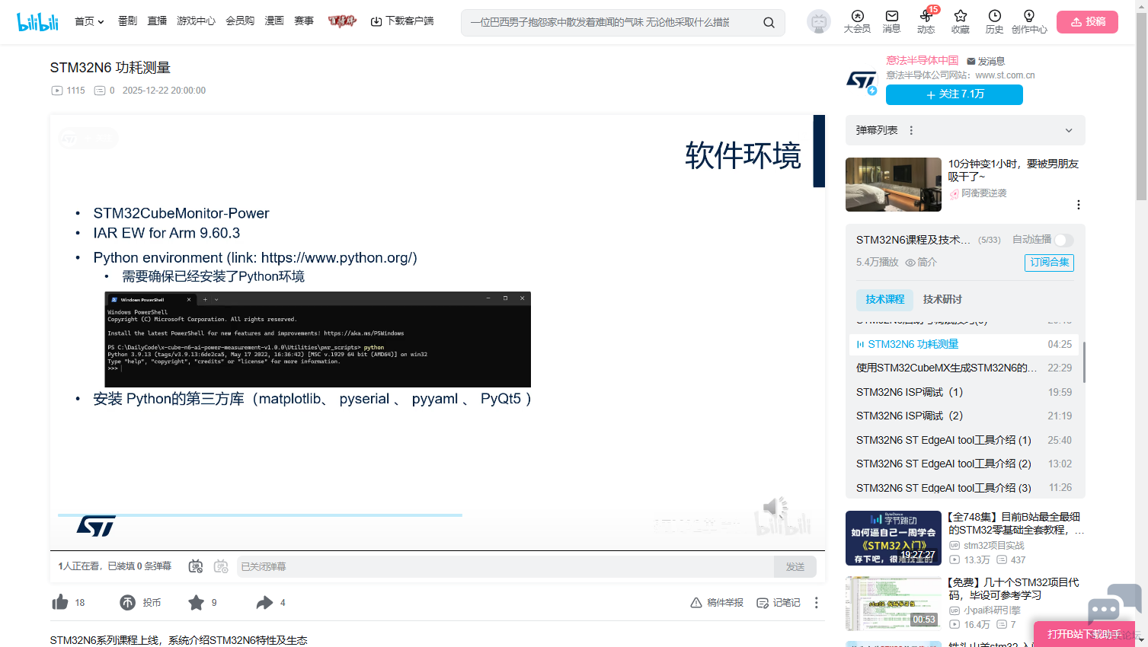Click the search magnifier icon
The width and height of the screenshot is (1148, 647).
[x=769, y=23]
